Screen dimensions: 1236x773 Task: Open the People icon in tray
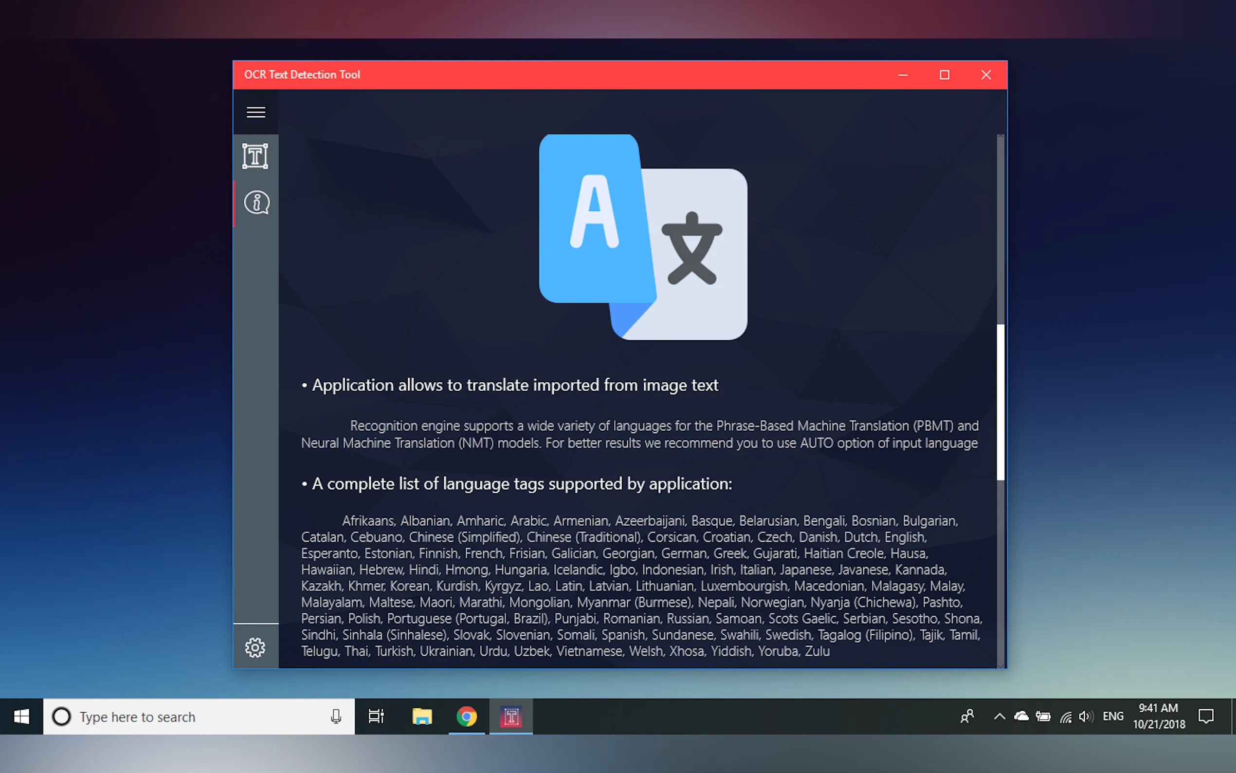[x=967, y=717]
